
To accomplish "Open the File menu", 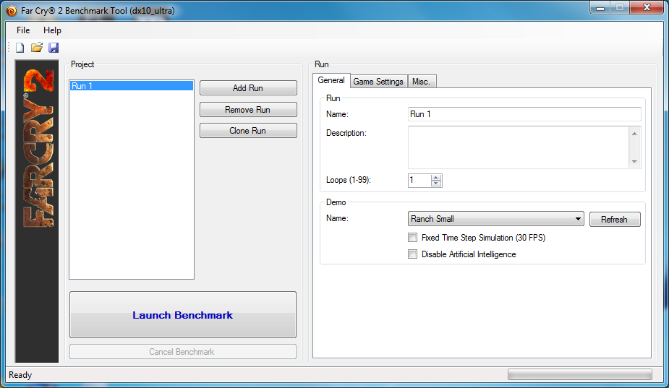I will (x=23, y=30).
